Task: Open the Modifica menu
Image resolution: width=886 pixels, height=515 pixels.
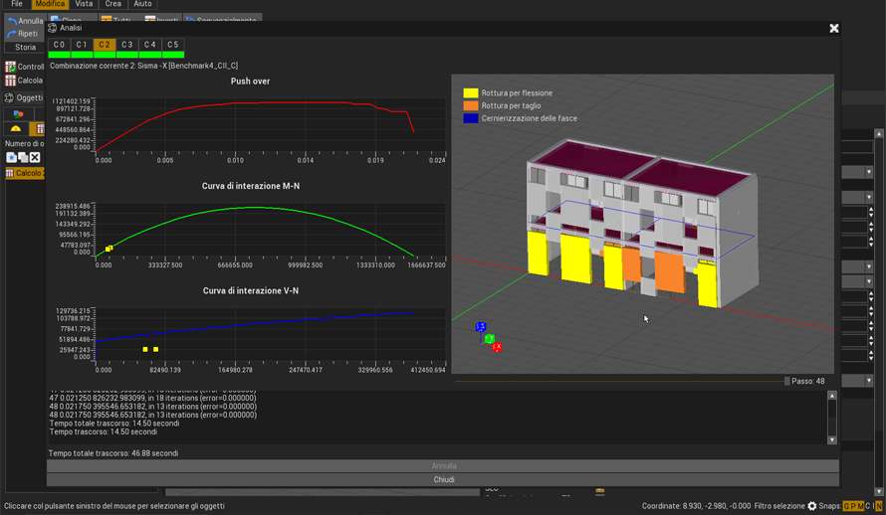Action: 50,4
